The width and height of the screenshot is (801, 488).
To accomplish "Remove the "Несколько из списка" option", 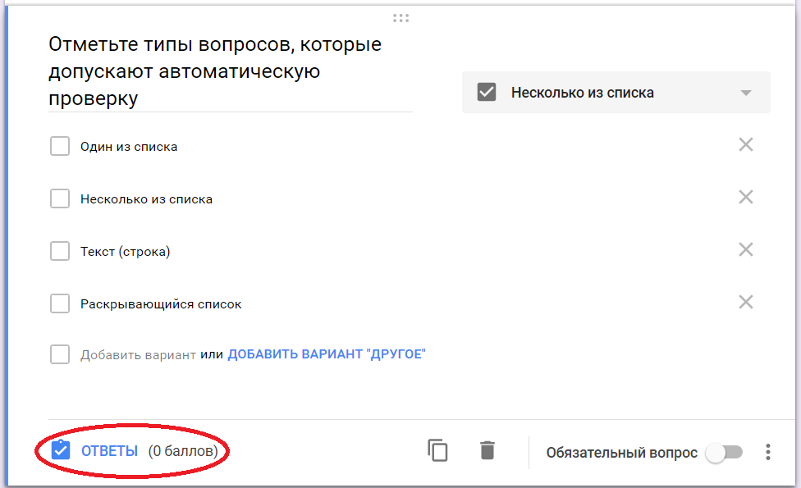I will coord(745,197).
